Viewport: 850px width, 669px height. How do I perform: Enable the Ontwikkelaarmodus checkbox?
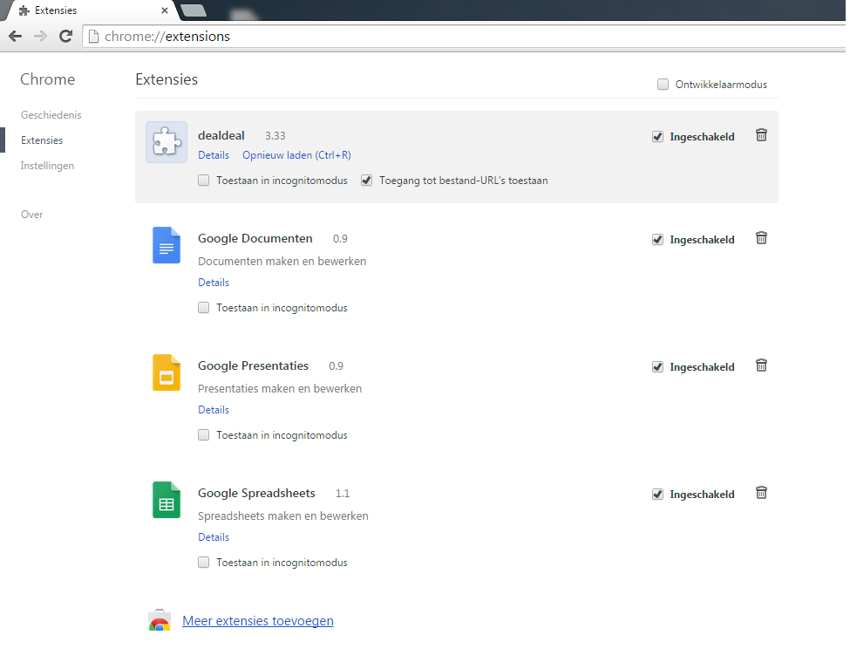pos(663,85)
